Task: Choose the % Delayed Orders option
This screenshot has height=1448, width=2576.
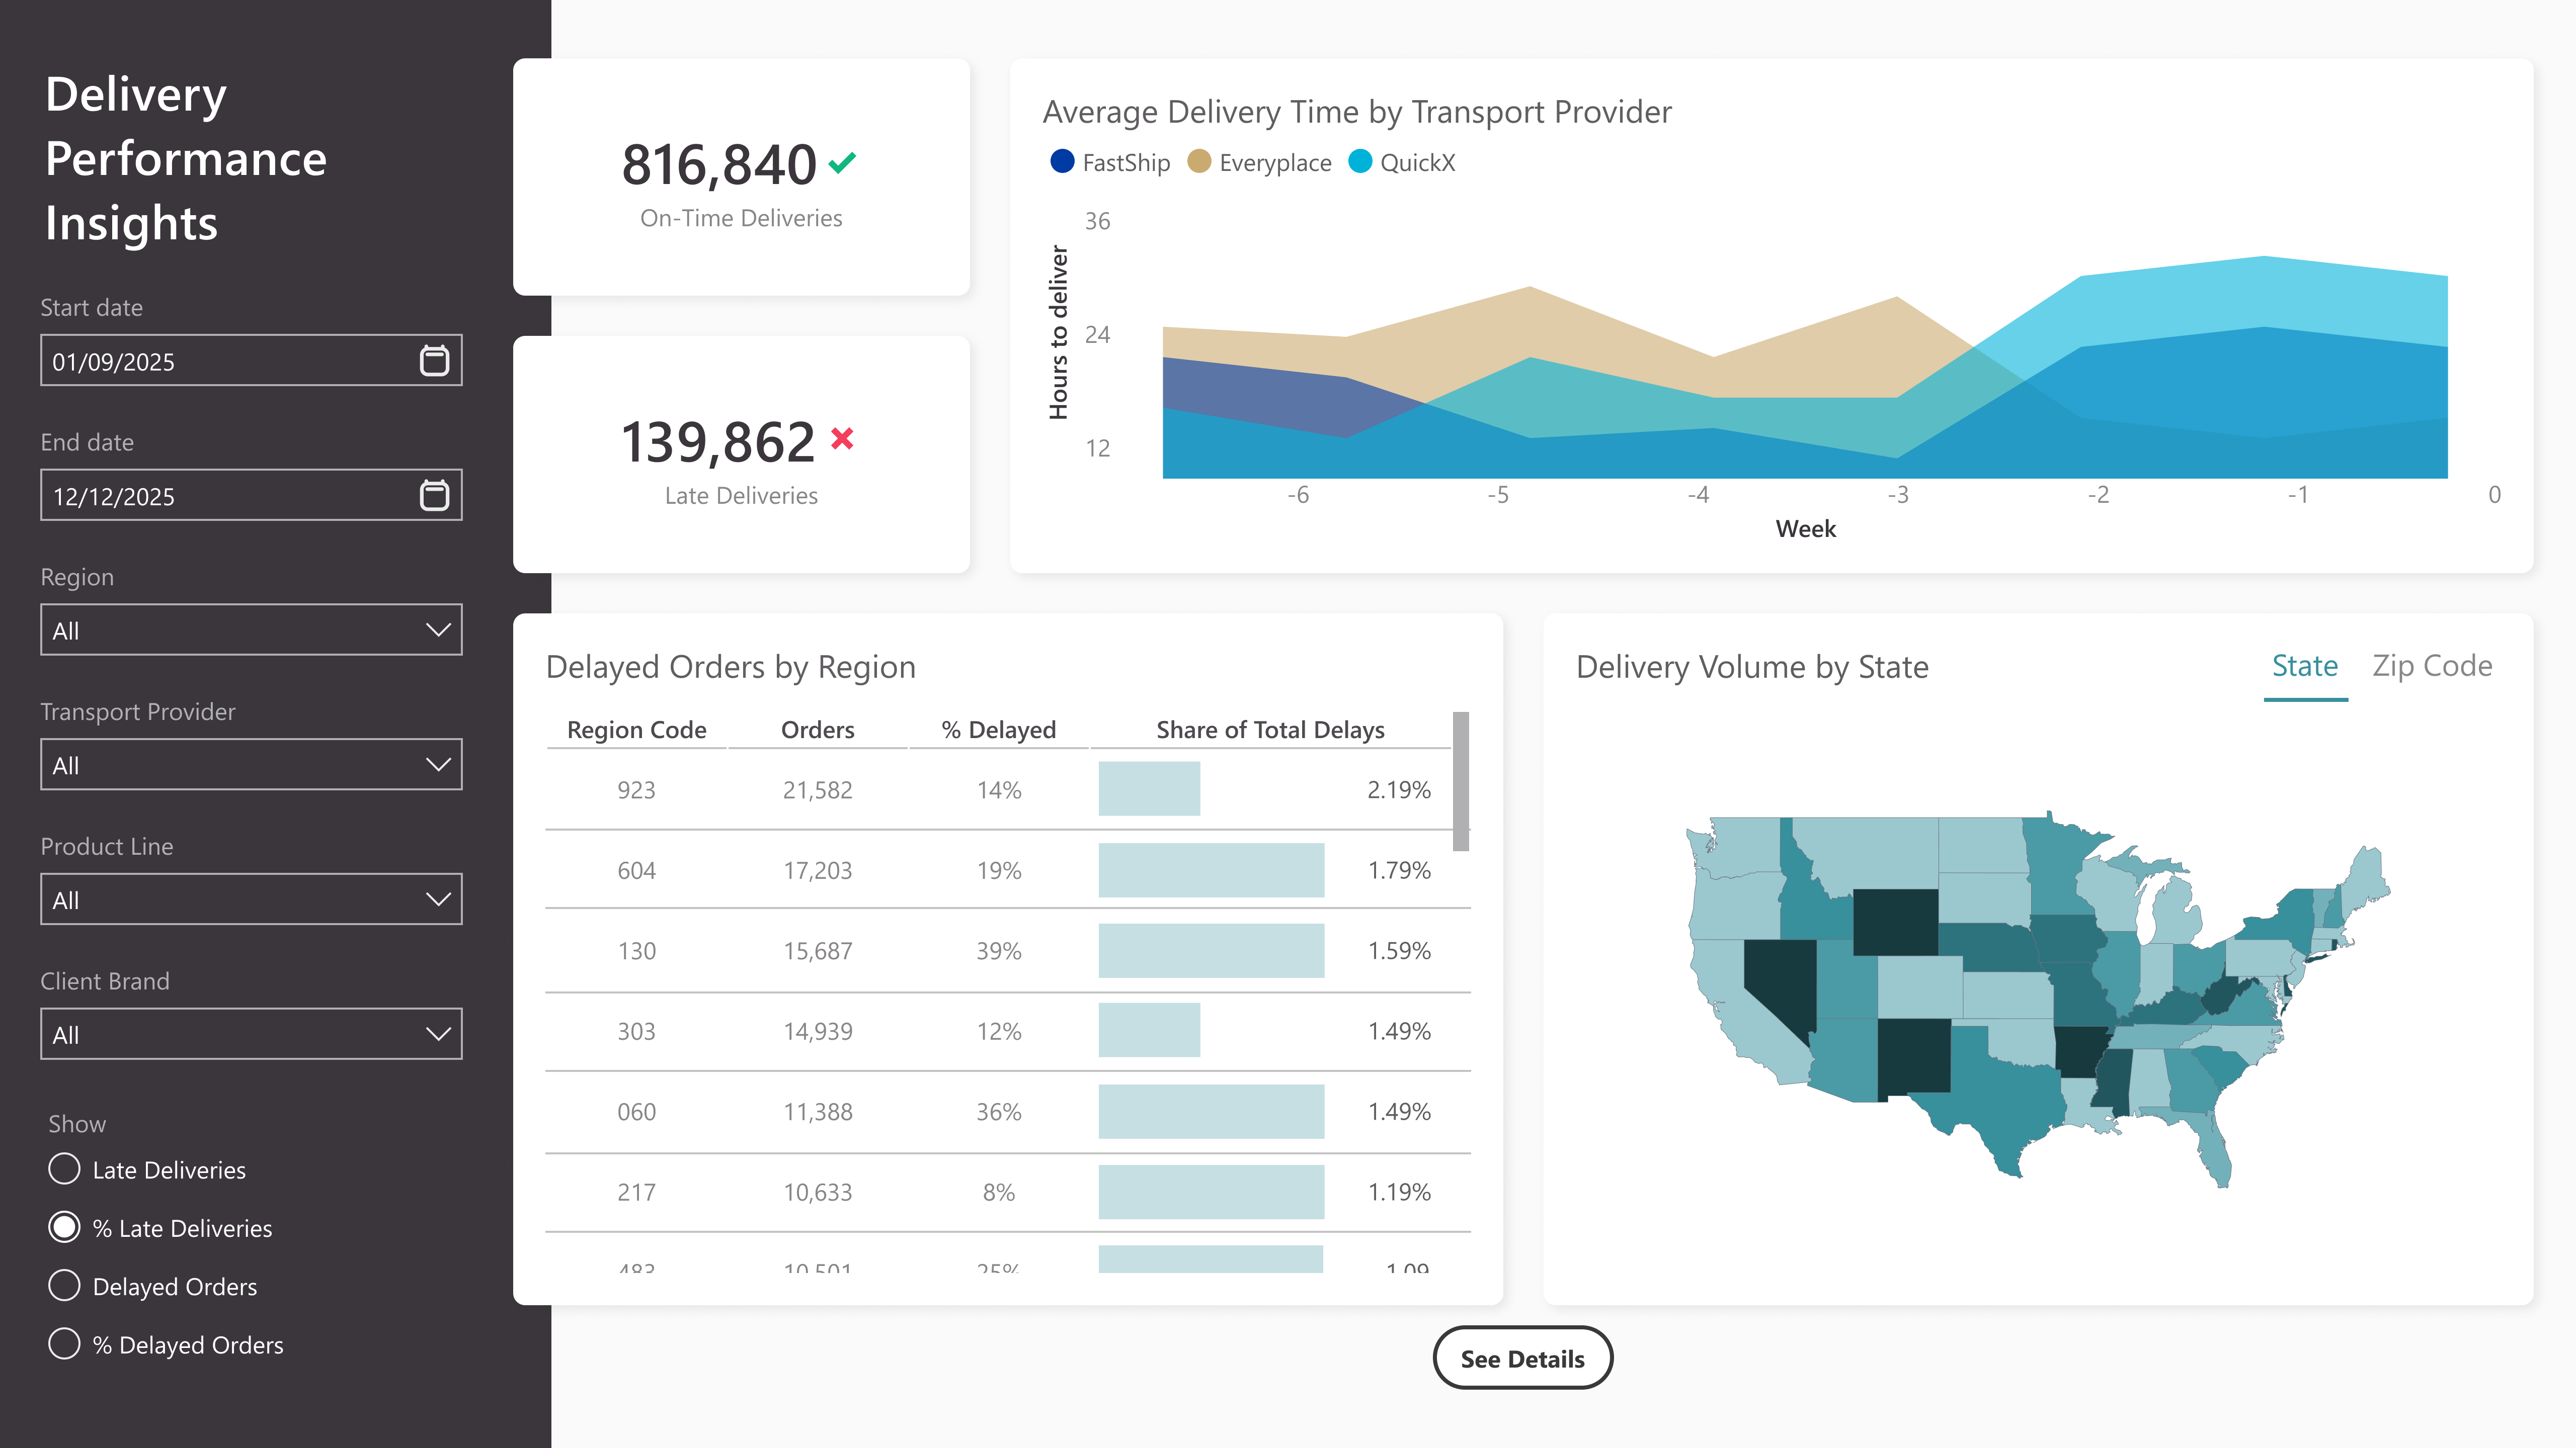Action: point(64,1344)
